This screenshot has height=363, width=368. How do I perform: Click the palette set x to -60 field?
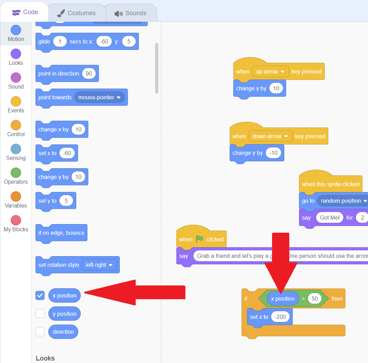coord(67,153)
